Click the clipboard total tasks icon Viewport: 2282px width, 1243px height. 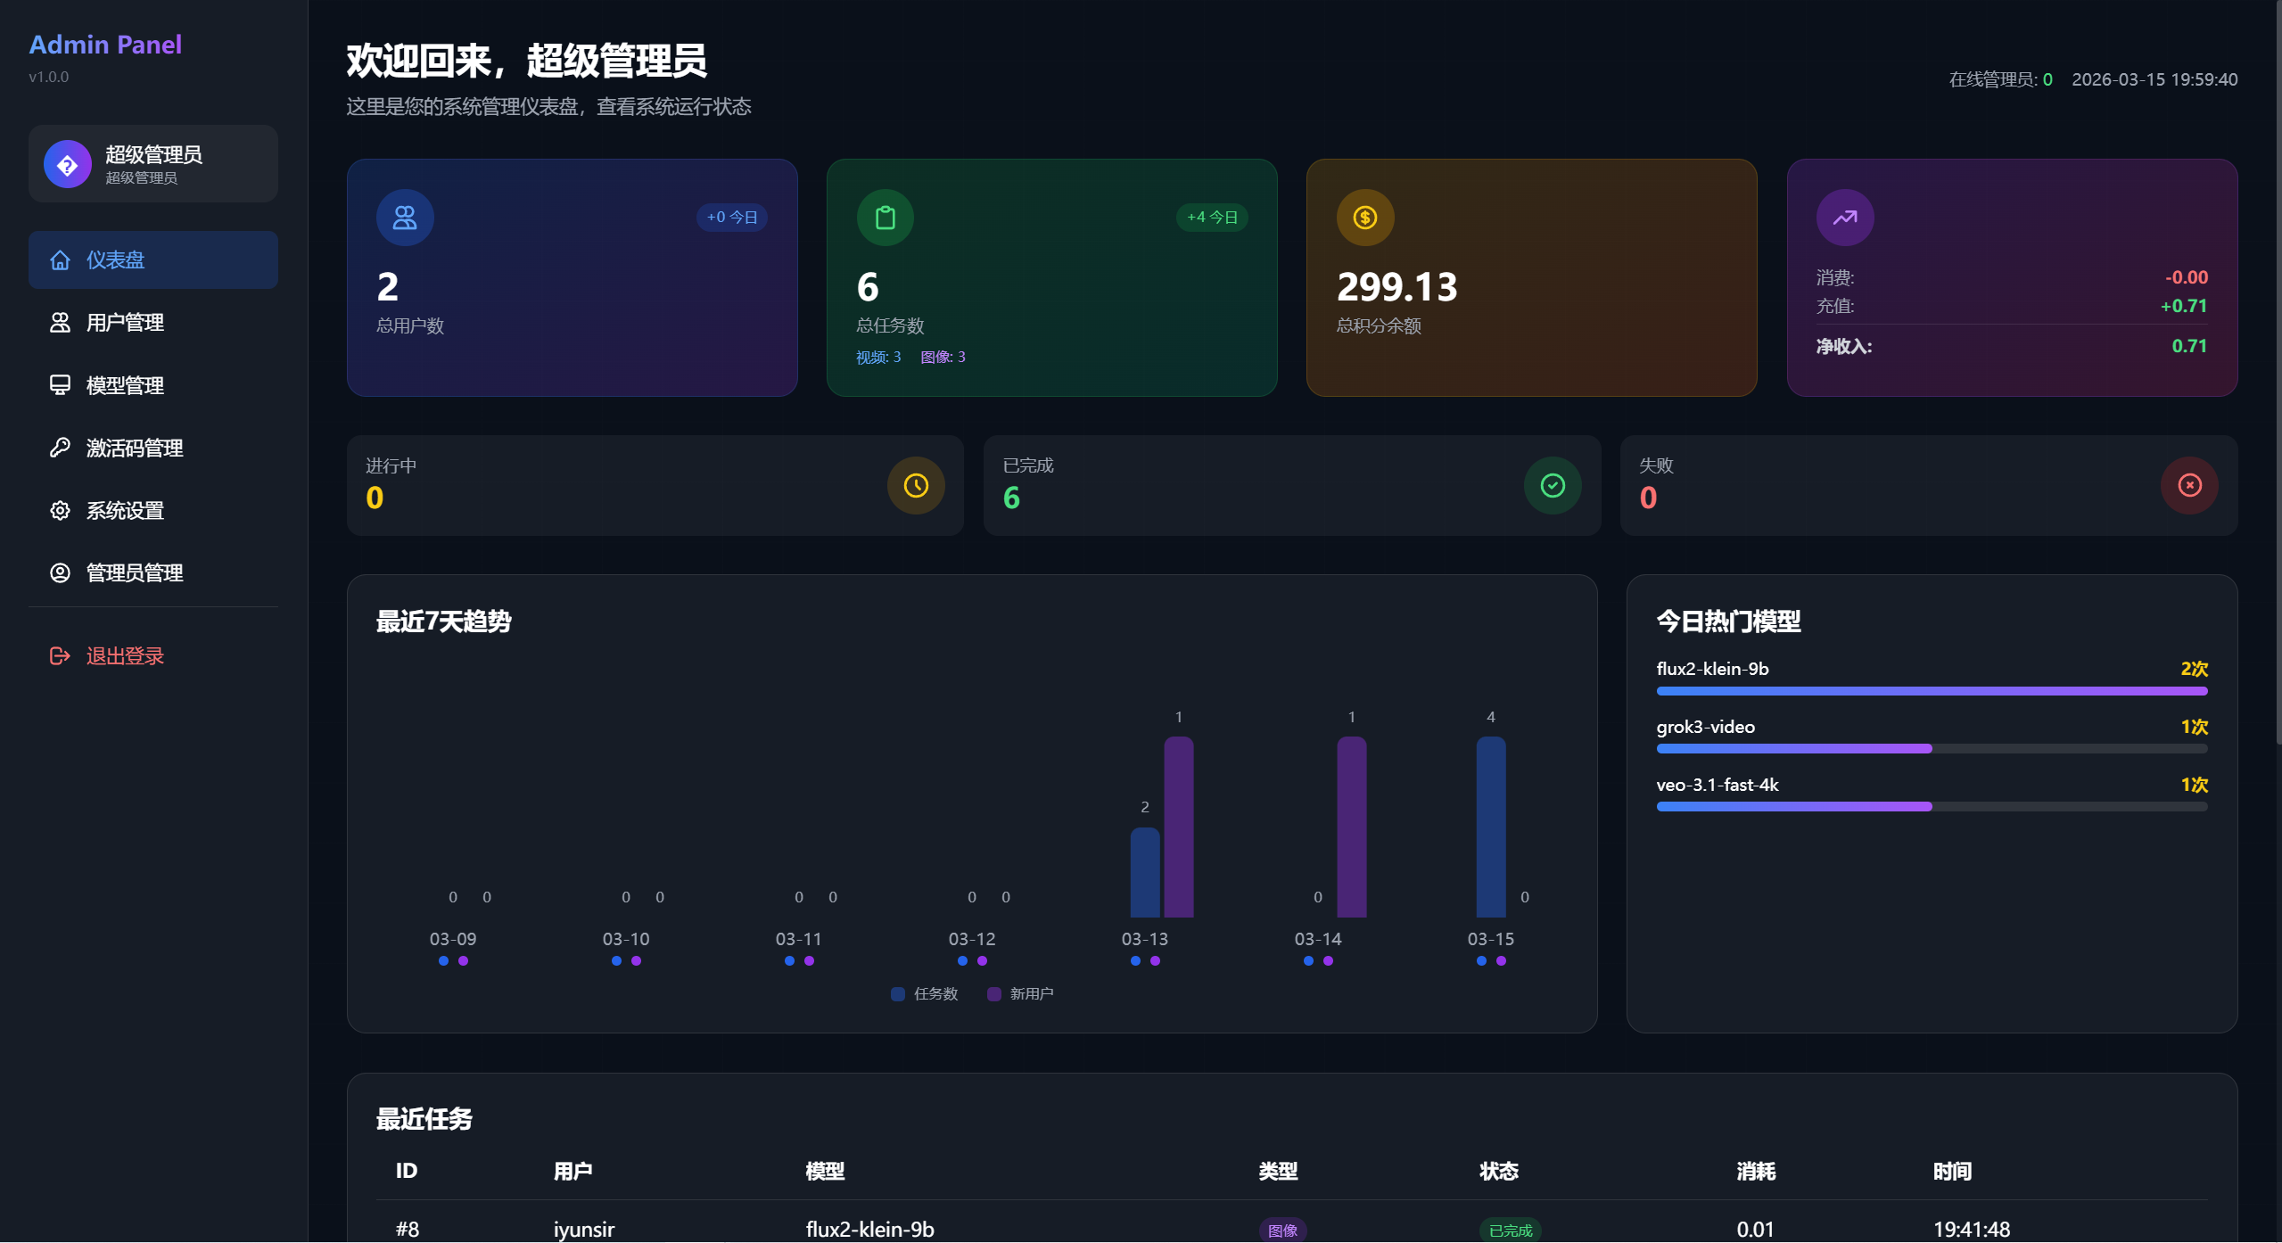885,218
